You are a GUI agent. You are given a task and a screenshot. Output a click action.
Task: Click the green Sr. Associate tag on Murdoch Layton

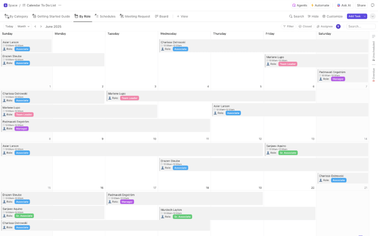(182, 217)
